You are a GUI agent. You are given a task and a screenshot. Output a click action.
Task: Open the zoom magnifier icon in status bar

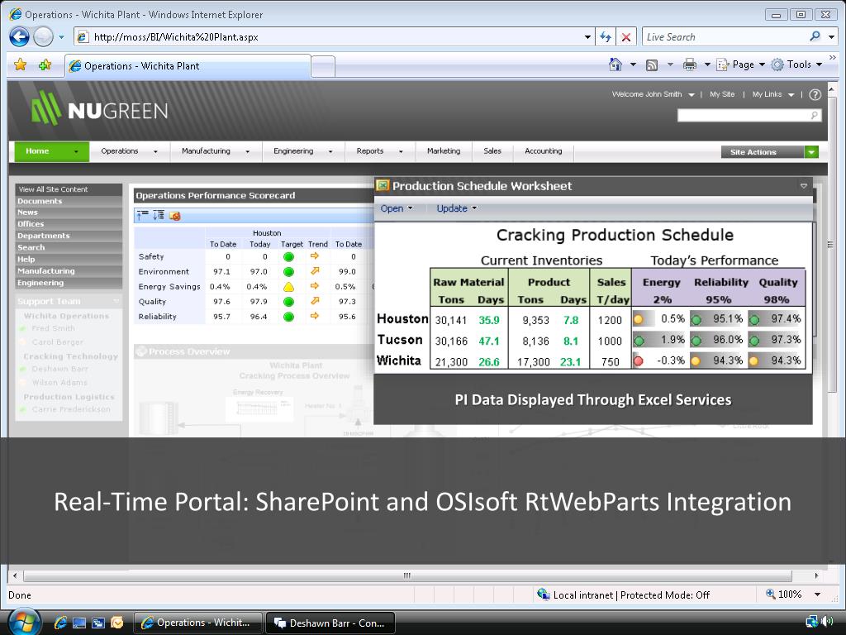click(x=771, y=594)
